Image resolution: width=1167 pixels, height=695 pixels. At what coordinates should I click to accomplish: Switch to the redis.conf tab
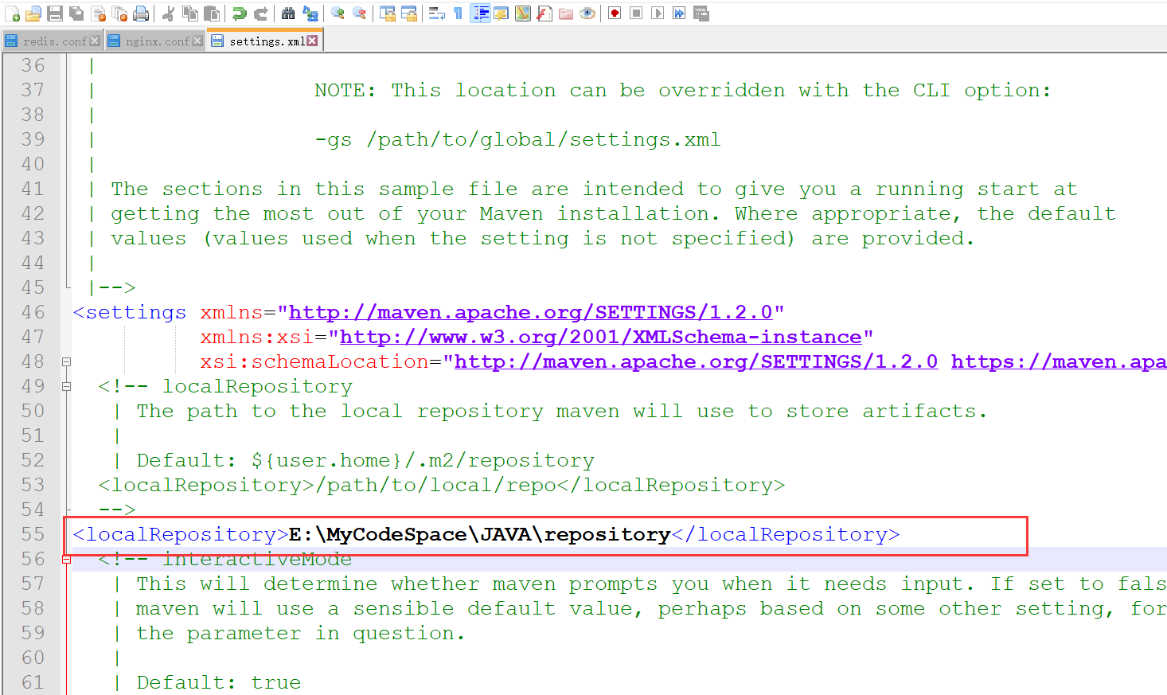pos(53,41)
